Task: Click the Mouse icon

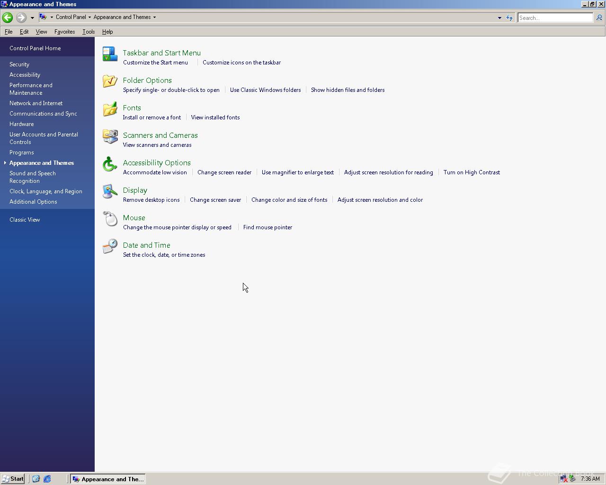Action: [x=110, y=219]
